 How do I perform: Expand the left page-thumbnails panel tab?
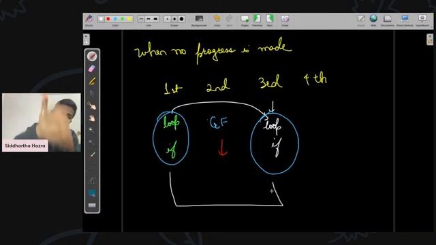[87, 39]
